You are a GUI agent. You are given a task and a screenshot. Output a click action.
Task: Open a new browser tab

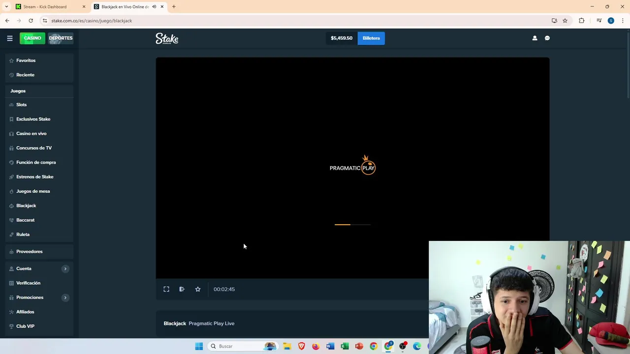point(174,7)
